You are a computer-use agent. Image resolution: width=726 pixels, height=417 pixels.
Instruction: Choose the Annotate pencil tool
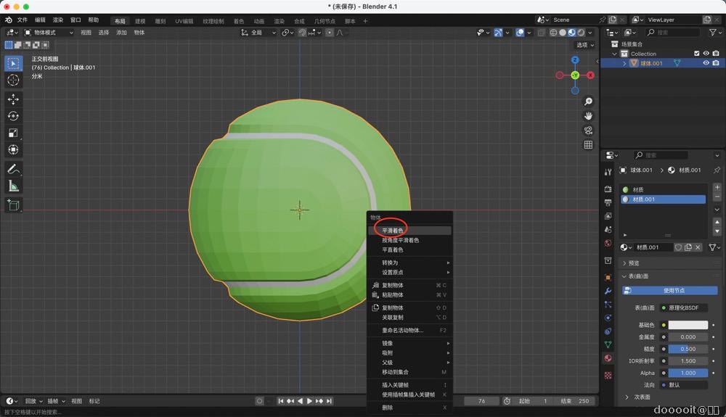13,169
